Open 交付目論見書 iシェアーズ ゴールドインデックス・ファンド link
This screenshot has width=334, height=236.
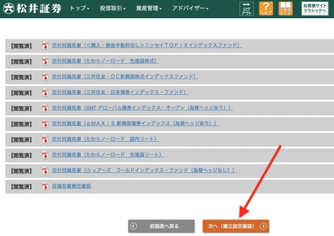pos(144,170)
